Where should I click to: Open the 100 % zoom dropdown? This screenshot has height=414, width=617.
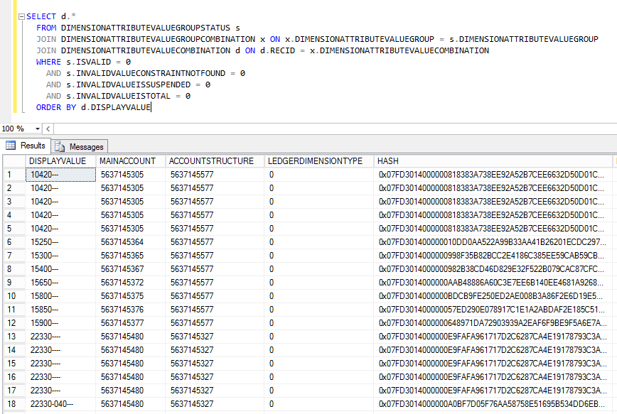point(38,129)
